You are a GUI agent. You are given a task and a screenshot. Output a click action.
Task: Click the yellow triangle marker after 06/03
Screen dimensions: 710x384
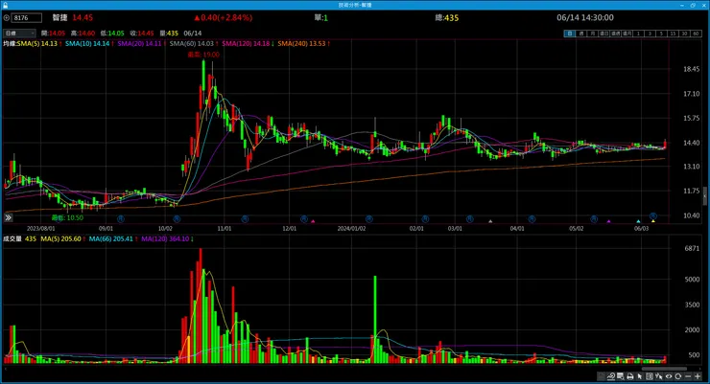pos(653,221)
